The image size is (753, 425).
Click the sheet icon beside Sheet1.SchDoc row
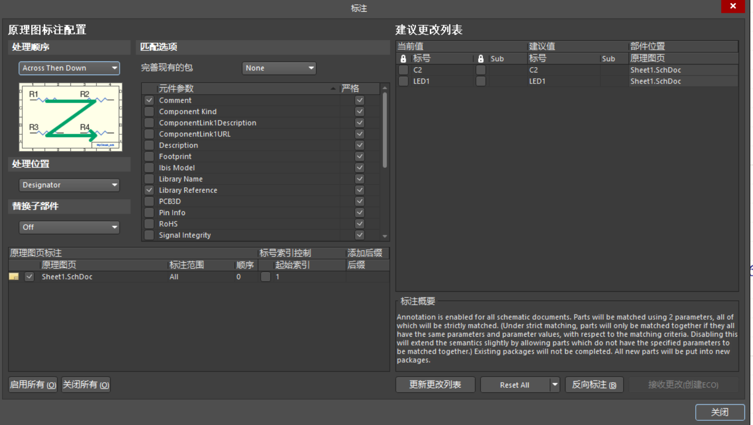coord(14,276)
